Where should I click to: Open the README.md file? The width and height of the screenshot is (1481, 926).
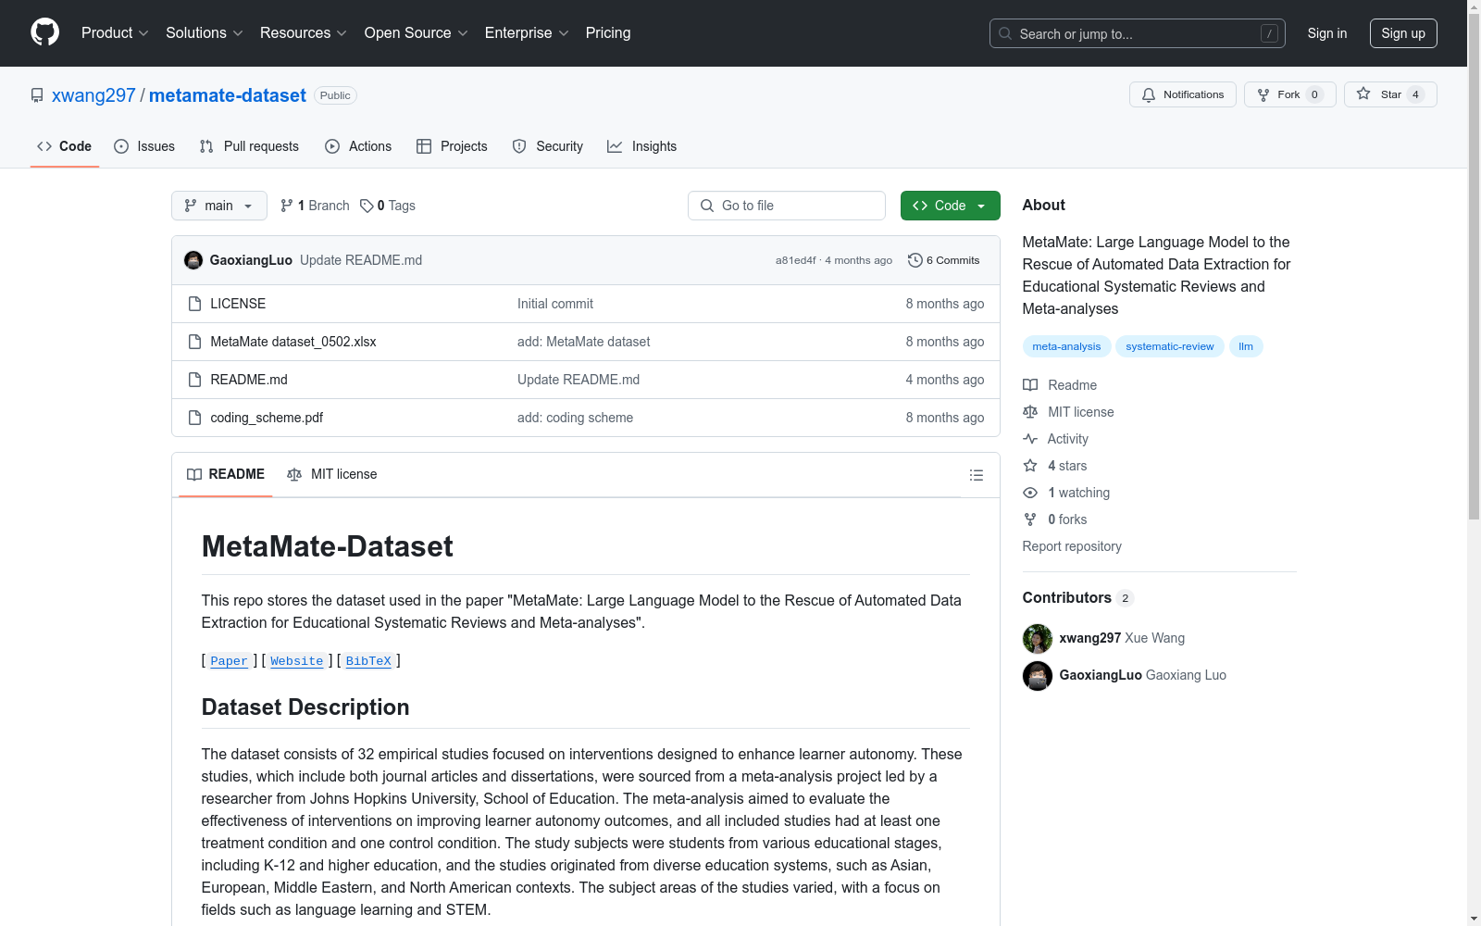[249, 380]
